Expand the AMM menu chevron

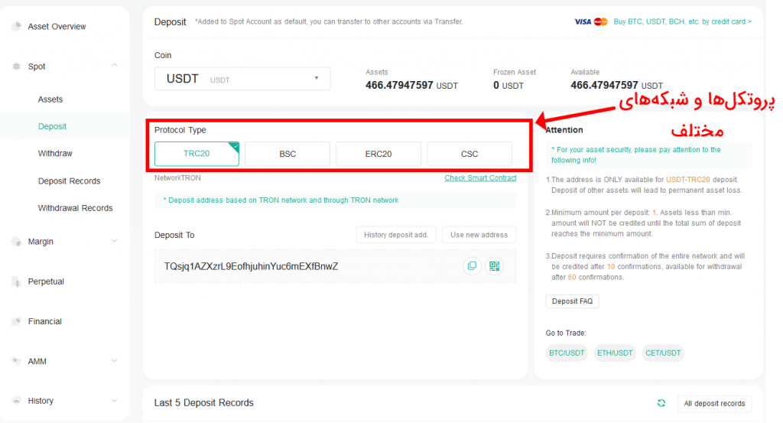click(115, 360)
